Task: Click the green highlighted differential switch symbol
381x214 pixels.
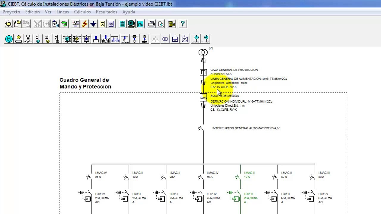Action: pos(235,196)
